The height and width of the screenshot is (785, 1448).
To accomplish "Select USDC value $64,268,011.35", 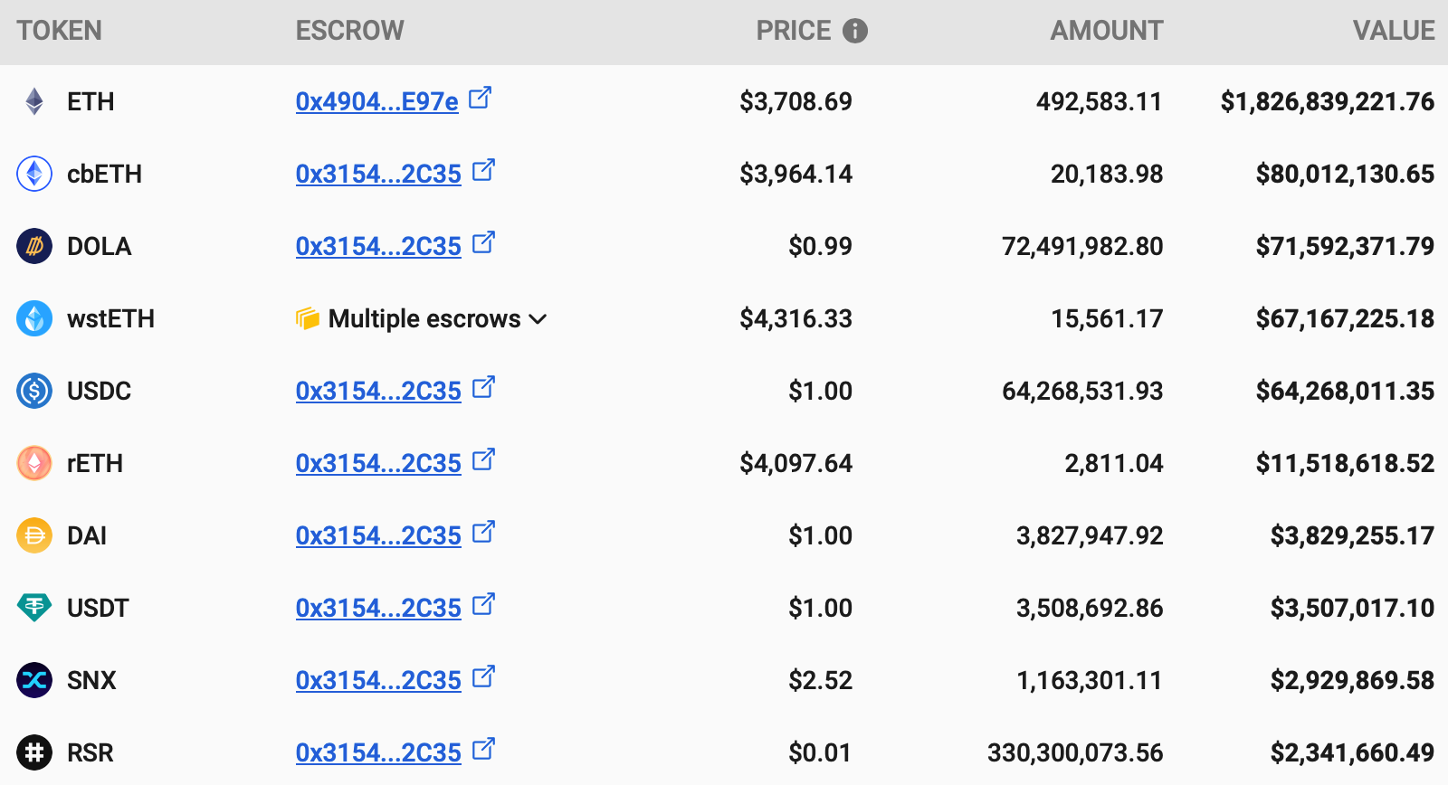I will point(1346,391).
